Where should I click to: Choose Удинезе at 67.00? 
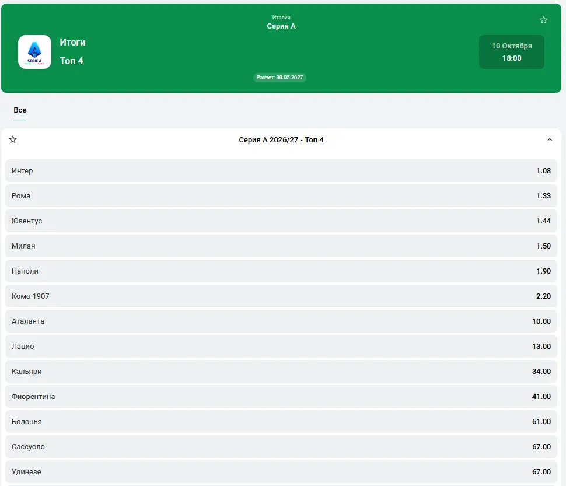tap(281, 471)
